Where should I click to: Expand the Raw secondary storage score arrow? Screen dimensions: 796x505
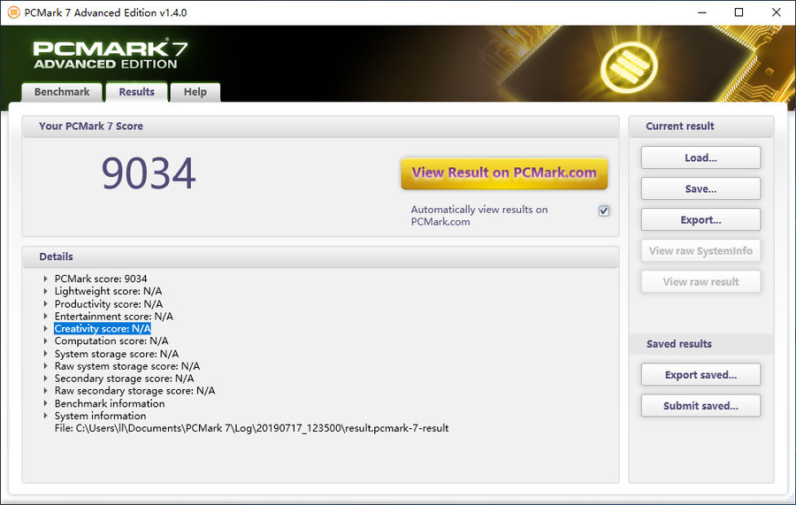[x=45, y=391]
